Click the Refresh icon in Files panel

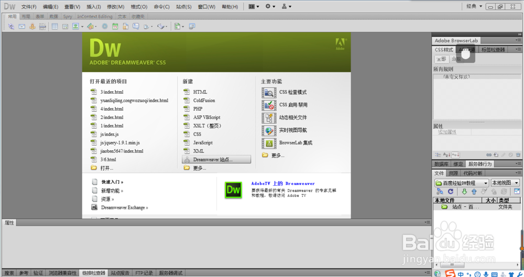click(x=451, y=192)
